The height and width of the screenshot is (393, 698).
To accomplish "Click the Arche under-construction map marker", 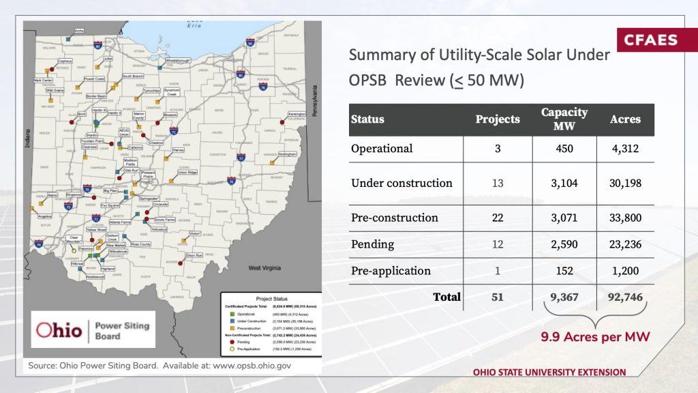I will pyautogui.click(x=68, y=39).
